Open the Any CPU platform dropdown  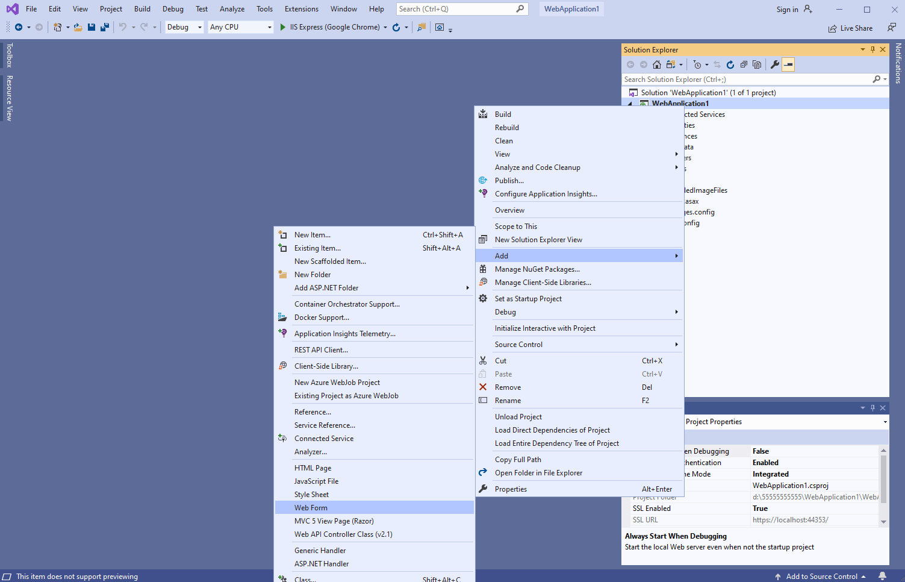pyautogui.click(x=240, y=27)
